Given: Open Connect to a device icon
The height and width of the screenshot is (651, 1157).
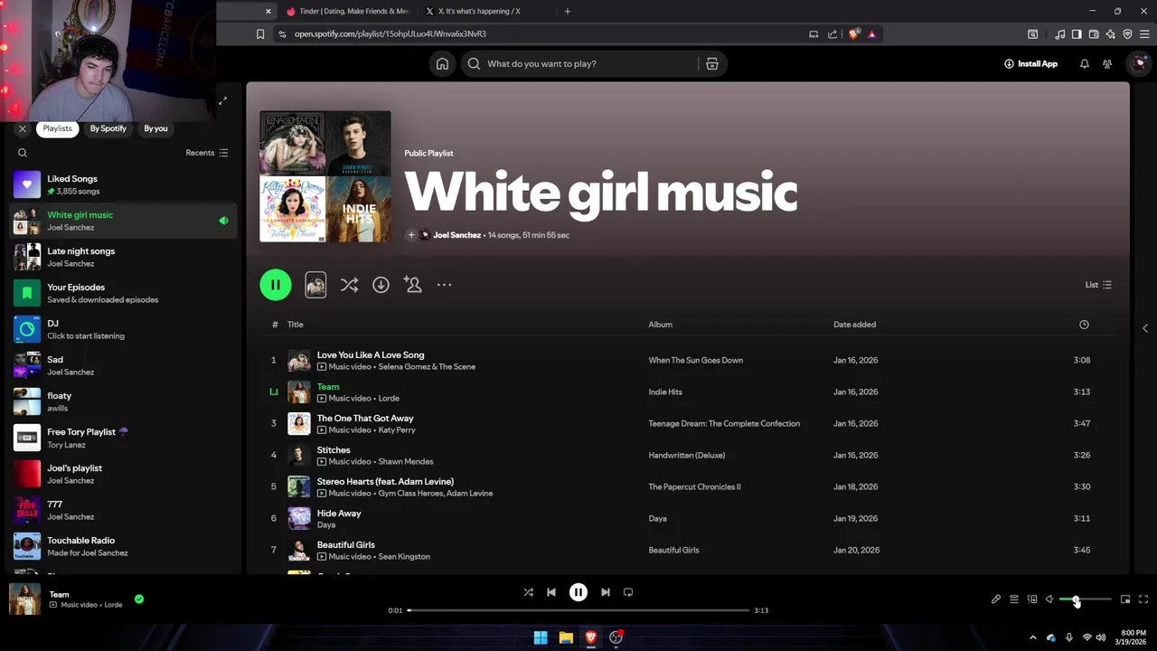Looking at the screenshot, I should pos(1032,599).
